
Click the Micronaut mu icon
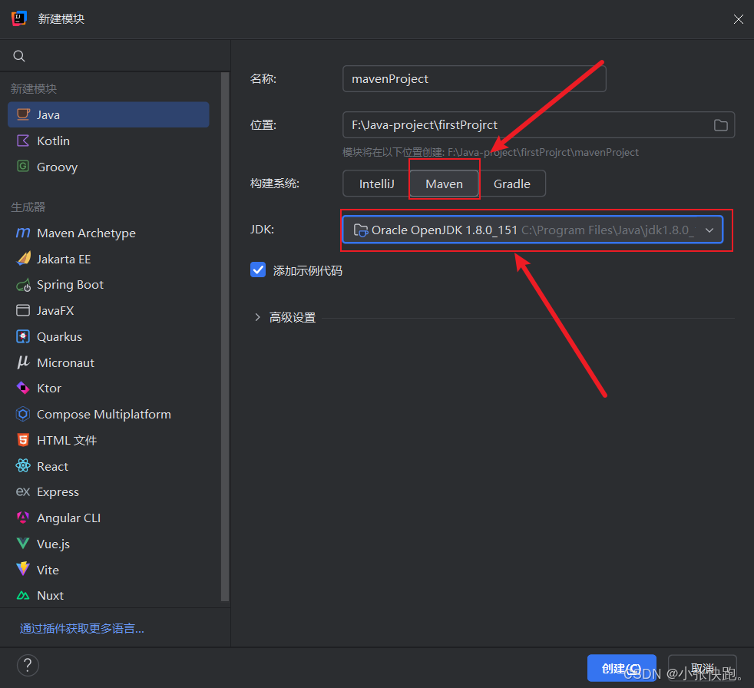[x=23, y=362]
